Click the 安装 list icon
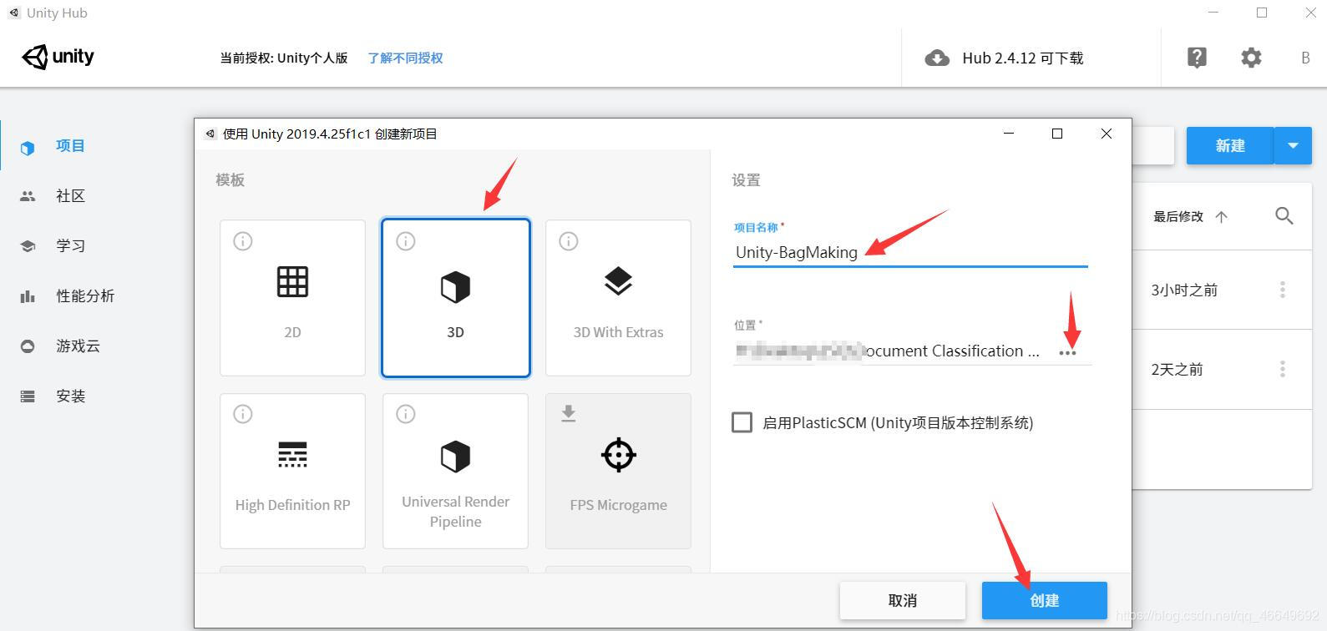Image resolution: width=1327 pixels, height=631 pixels. (28, 396)
